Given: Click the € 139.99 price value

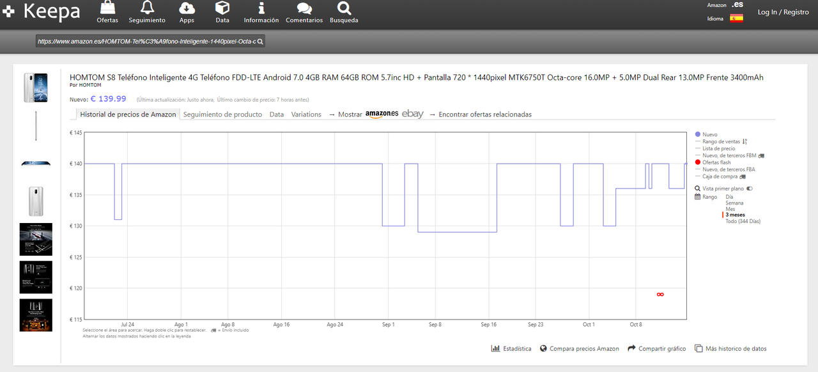Looking at the screenshot, I should [x=108, y=99].
